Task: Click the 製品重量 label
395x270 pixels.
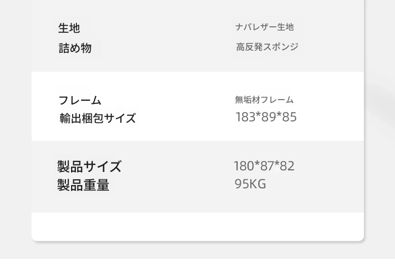Action: tap(83, 185)
